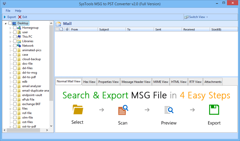Click the SysTools app logo in title bar

coord(5,3)
